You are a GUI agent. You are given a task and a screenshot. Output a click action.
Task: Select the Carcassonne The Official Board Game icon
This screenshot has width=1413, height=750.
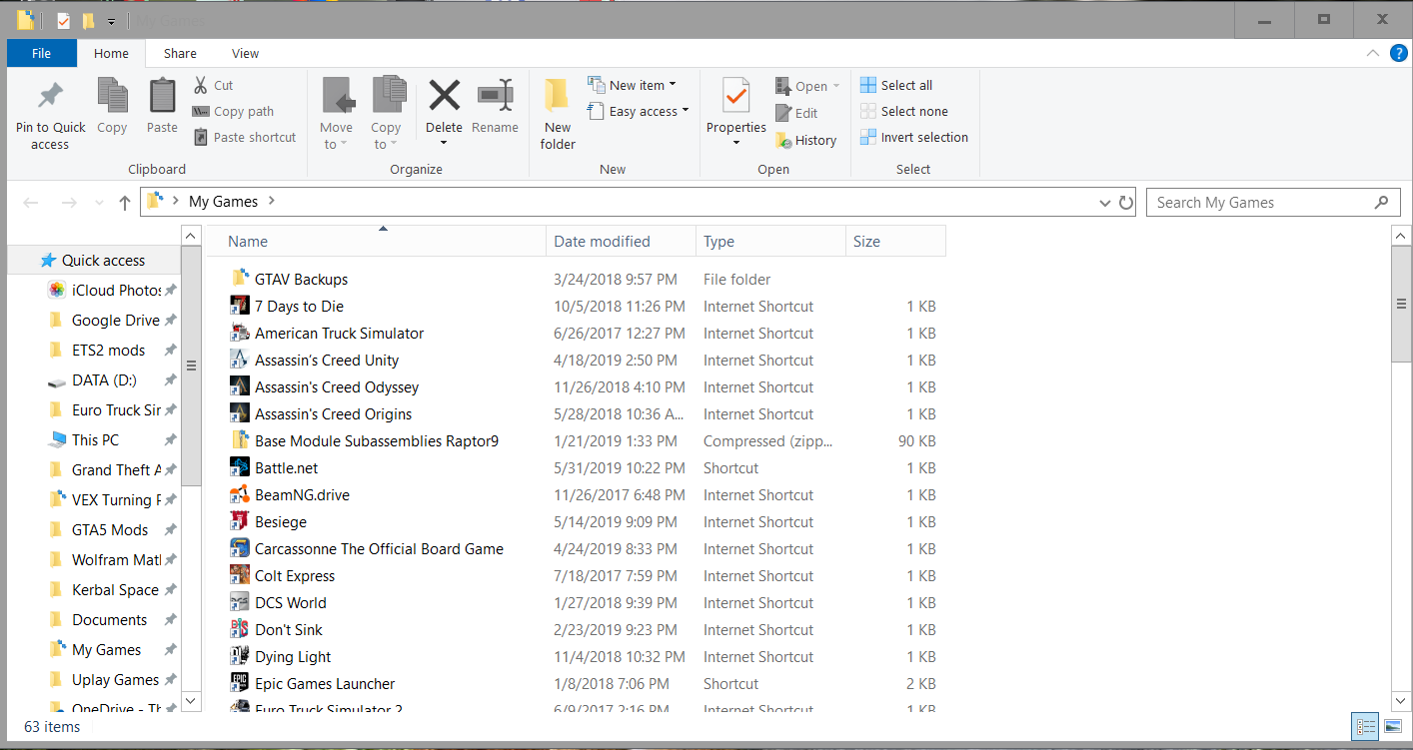coord(240,548)
